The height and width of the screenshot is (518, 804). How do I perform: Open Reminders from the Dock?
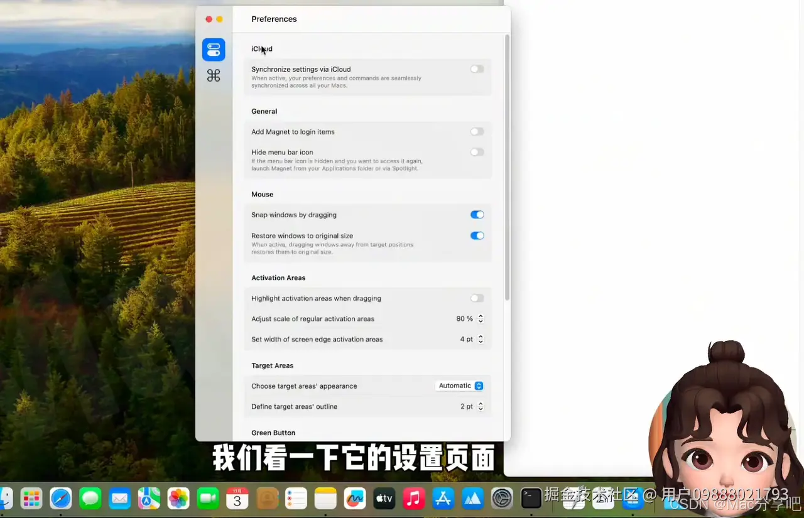click(x=296, y=499)
